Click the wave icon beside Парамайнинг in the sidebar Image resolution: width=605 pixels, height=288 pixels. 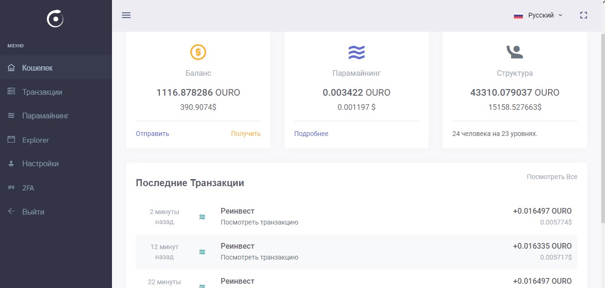(11, 116)
